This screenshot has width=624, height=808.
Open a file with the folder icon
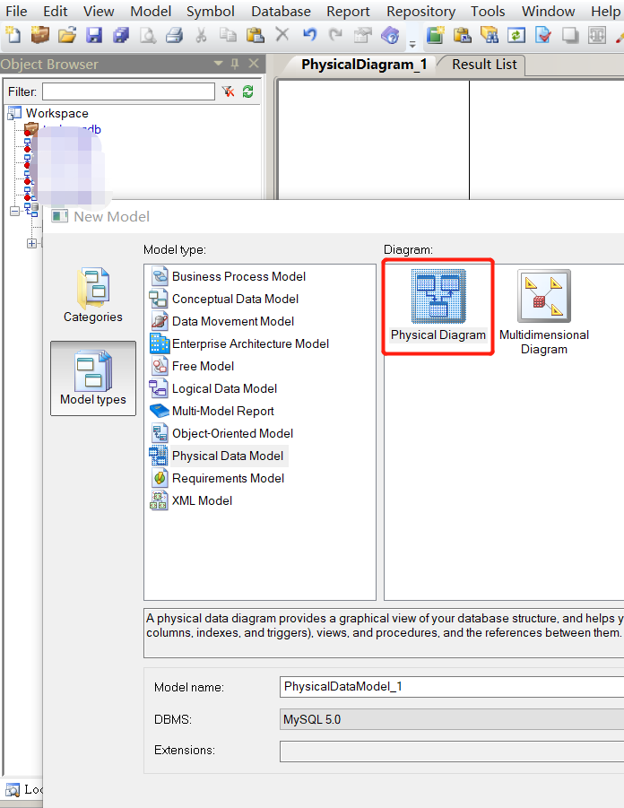pos(67,34)
